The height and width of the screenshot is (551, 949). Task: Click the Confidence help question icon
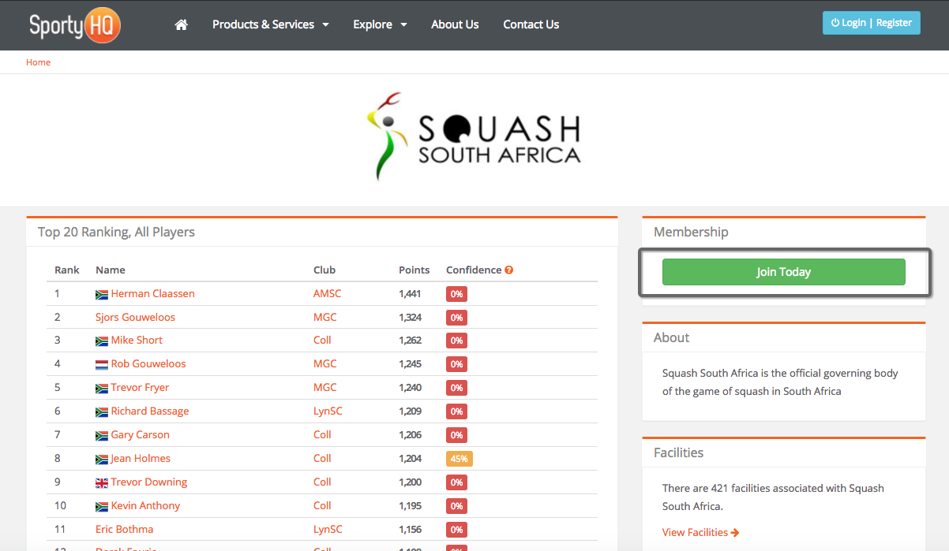point(509,270)
